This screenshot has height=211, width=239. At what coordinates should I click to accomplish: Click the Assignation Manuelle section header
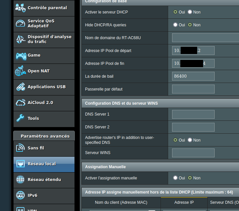(160, 167)
